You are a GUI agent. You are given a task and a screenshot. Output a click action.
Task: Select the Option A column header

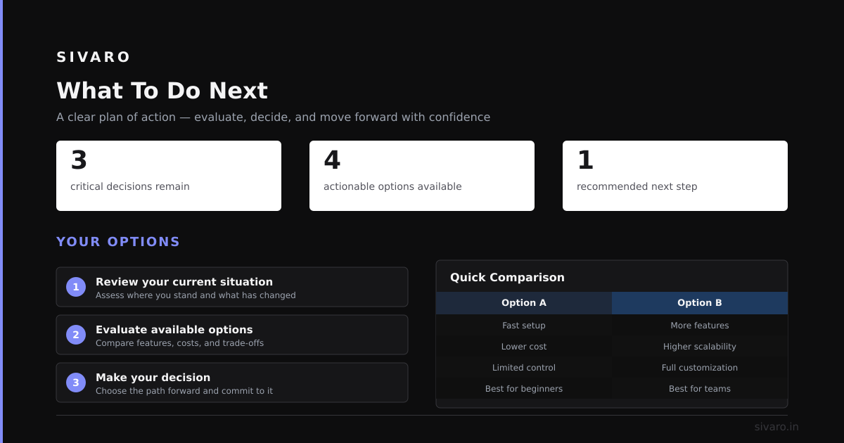524,303
